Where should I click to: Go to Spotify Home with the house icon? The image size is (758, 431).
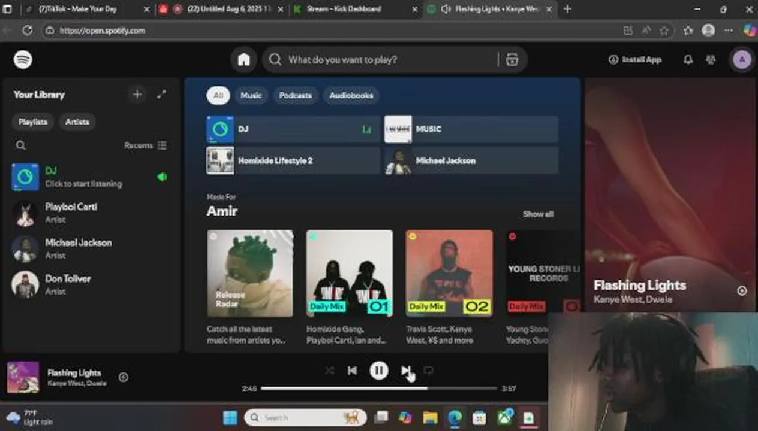(x=243, y=60)
